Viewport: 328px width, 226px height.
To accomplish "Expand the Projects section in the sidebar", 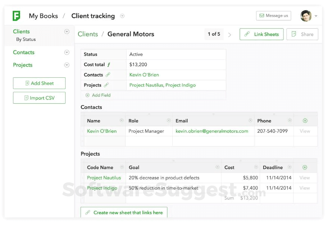I will [67, 65].
